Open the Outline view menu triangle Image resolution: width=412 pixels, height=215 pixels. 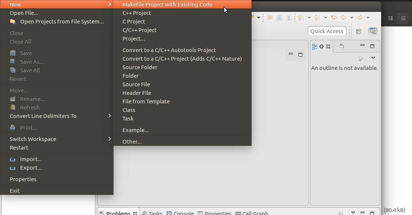click(373, 58)
